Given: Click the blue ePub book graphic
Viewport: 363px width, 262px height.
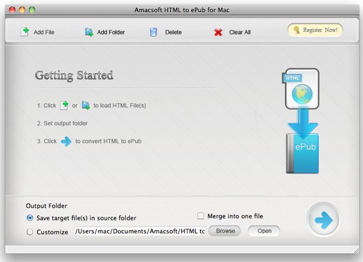Looking at the screenshot, I should [302, 153].
